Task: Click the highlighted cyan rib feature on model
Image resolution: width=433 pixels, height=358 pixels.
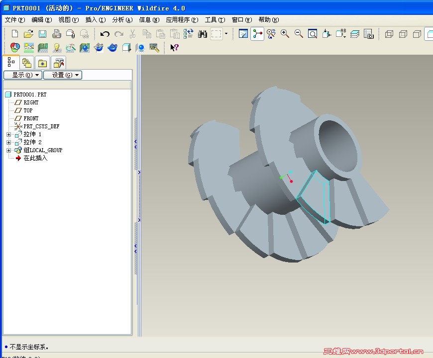Action: 315,197
